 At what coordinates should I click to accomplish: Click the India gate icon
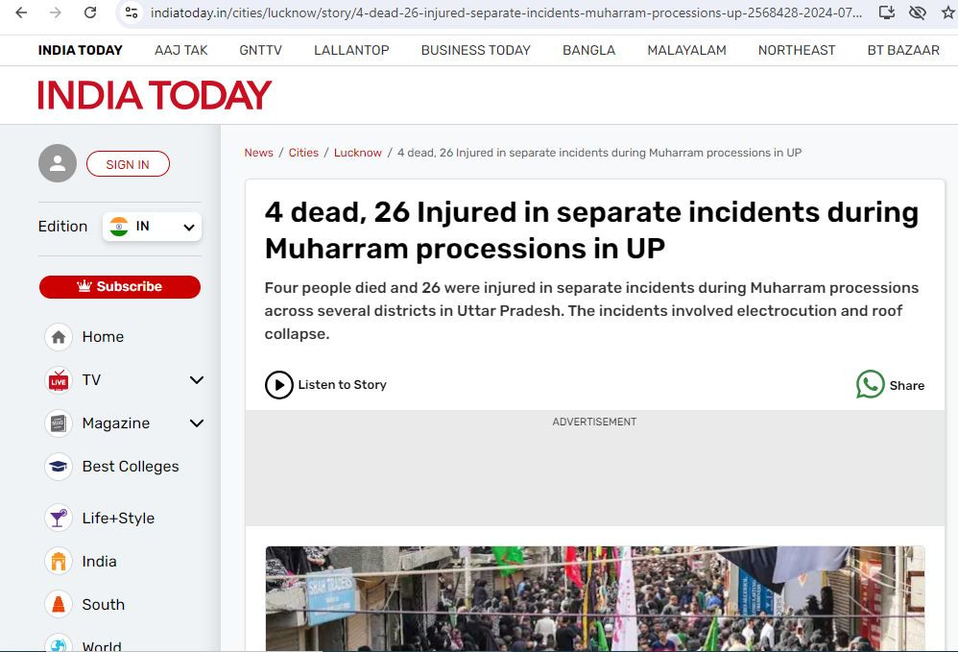tap(59, 561)
